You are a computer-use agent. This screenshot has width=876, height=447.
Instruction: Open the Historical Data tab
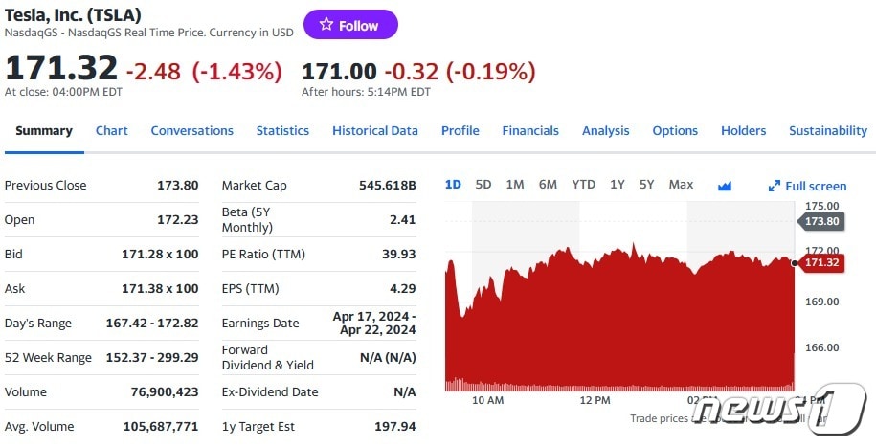(x=375, y=131)
